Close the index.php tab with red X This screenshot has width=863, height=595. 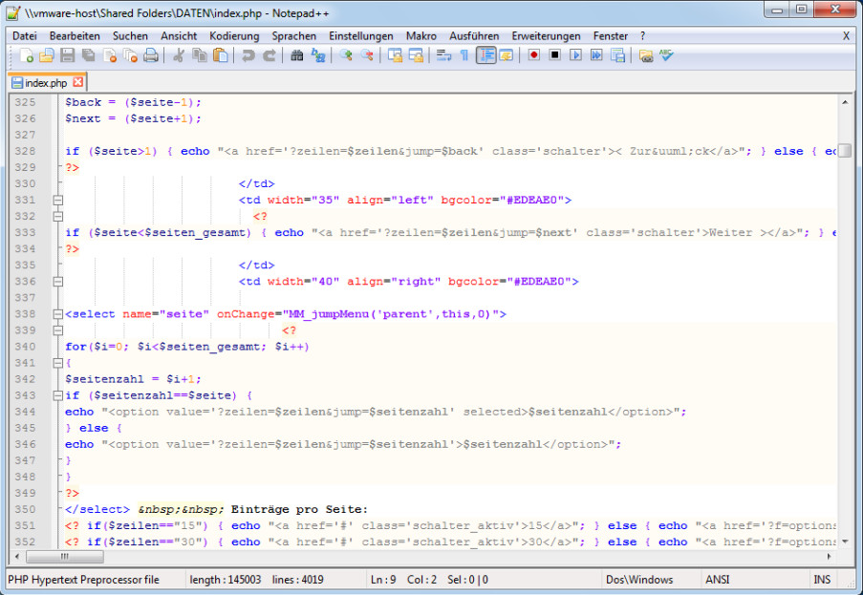pos(78,82)
